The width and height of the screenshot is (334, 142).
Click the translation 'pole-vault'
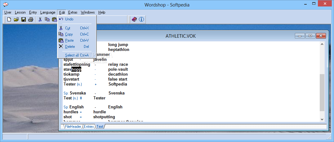click(x=118, y=69)
